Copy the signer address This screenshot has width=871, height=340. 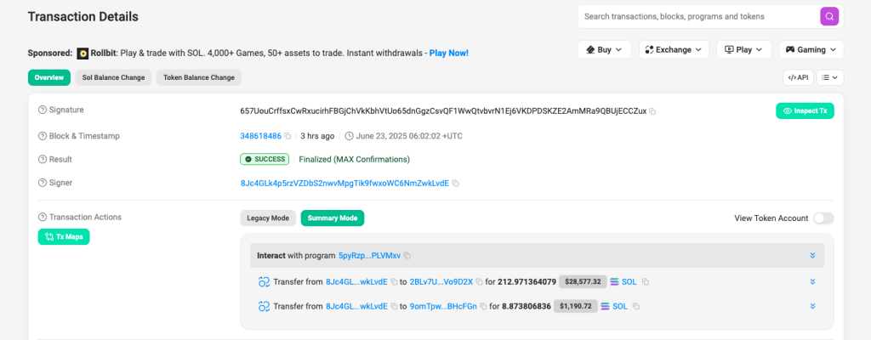tap(456, 183)
